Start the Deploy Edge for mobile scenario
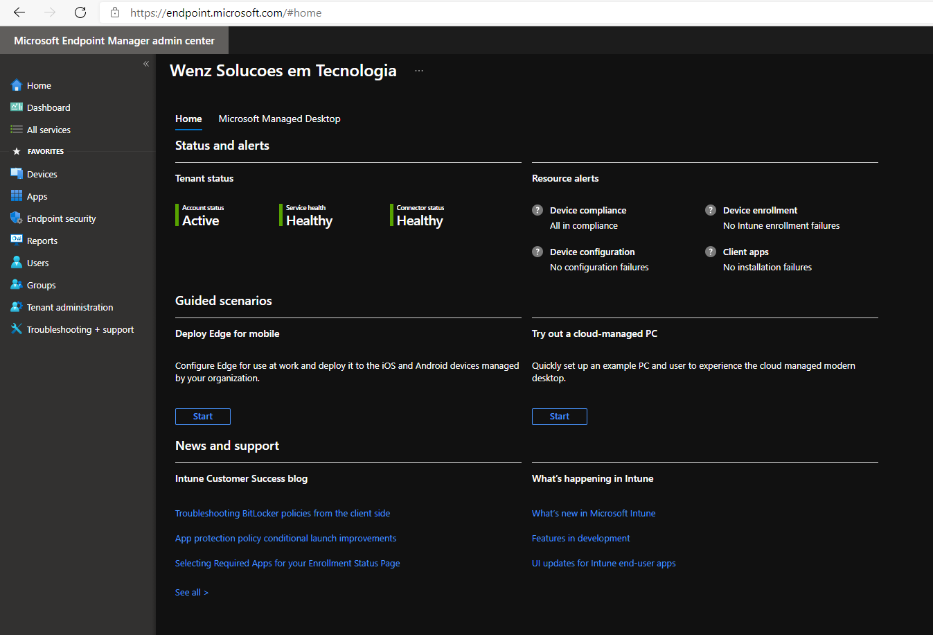Image resolution: width=933 pixels, height=635 pixels. [203, 417]
